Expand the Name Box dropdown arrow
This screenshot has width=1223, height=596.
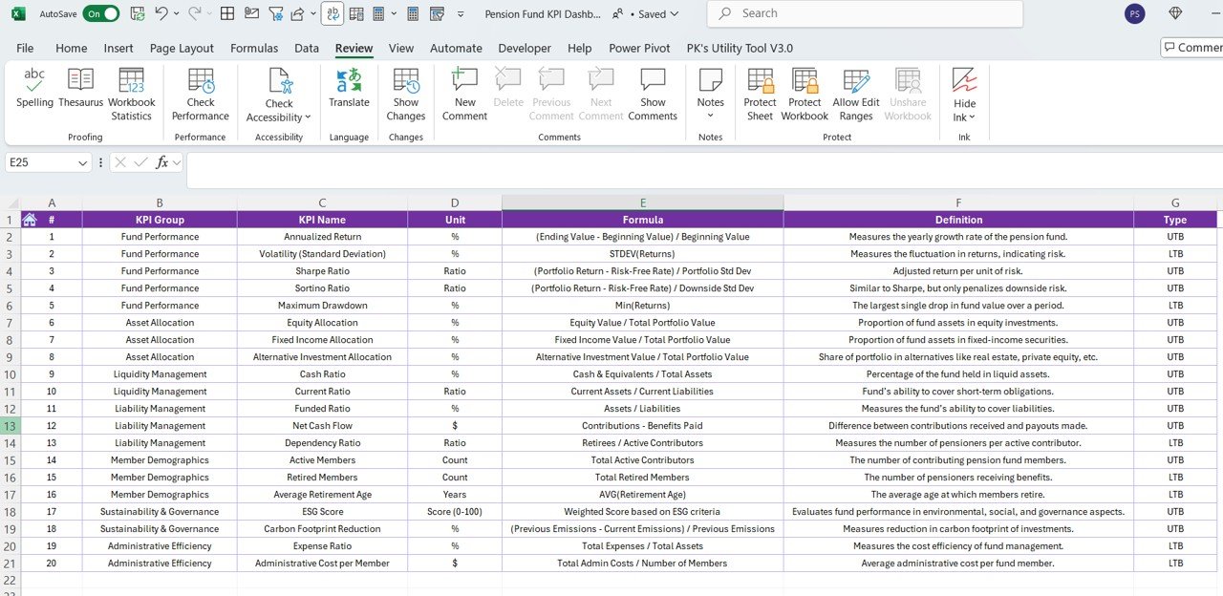point(82,163)
